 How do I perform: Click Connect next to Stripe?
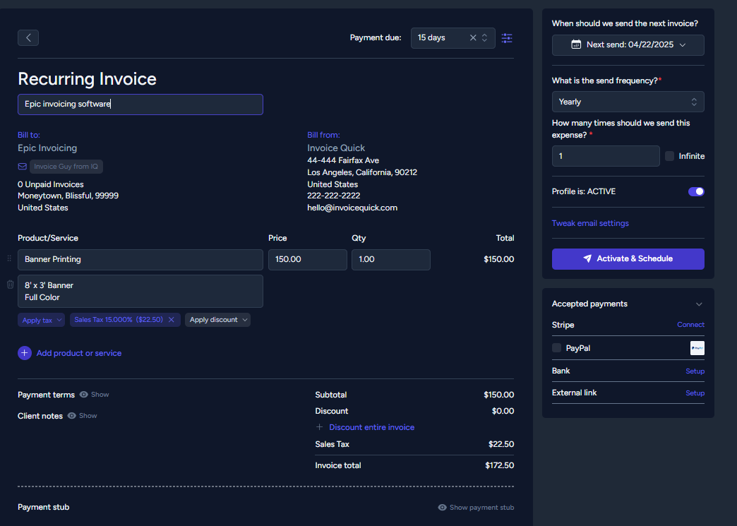pos(690,325)
